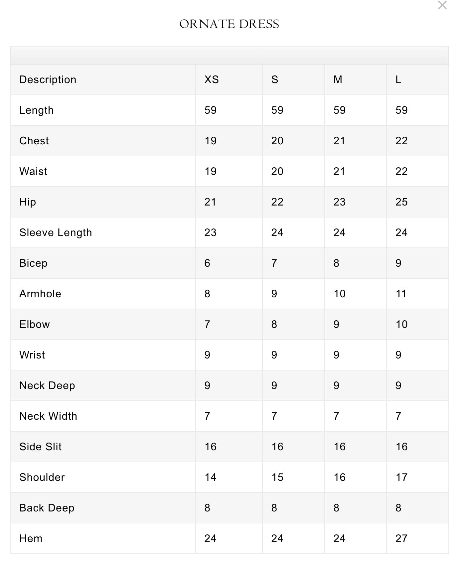Click the Neck Deep row label
The image size is (461, 564).
[x=47, y=386]
